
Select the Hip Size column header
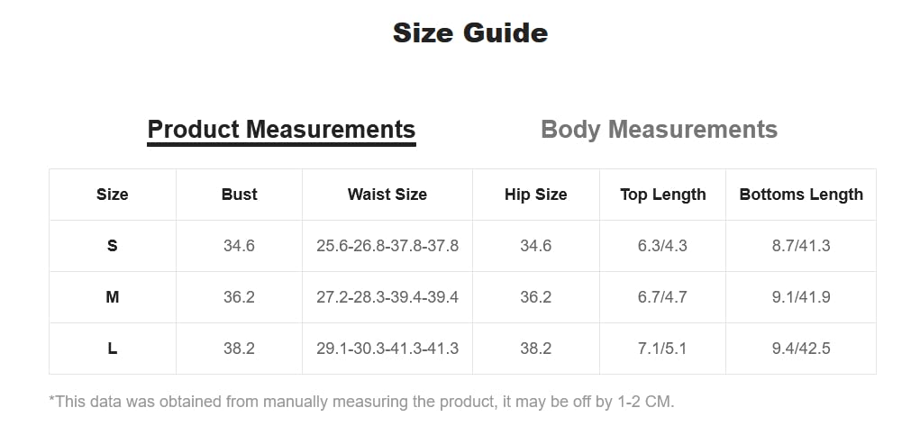click(x=535, y=195)
